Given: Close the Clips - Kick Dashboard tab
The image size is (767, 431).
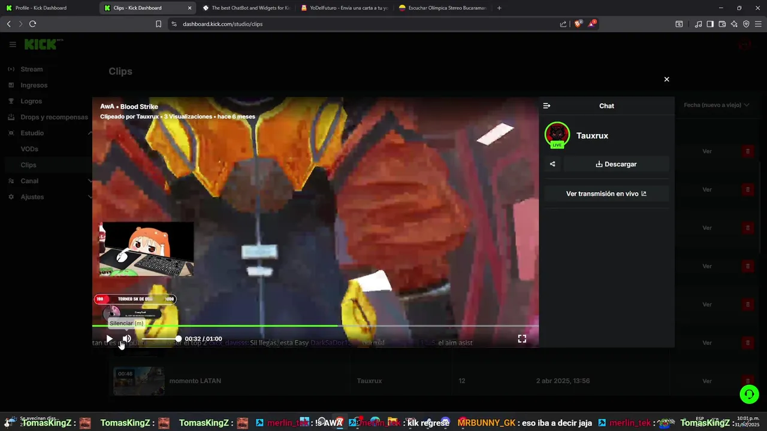Looking at the screenshot, I should pyautogui.click(x=190, y=8).
